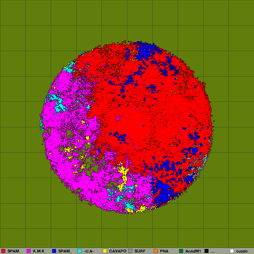Image resolution: width=254 pixels, height=254 pixels.
Task: Click the red SPAM legend swatch
Action: (3, 251)
